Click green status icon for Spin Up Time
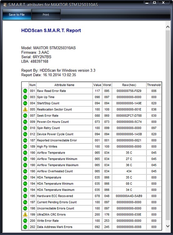The height and width of the screenshot is (235, 173). coord(25,97)
